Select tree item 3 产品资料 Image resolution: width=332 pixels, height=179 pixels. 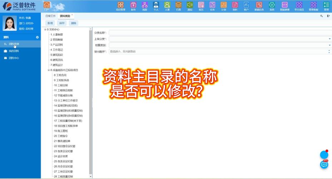(56, 45)
